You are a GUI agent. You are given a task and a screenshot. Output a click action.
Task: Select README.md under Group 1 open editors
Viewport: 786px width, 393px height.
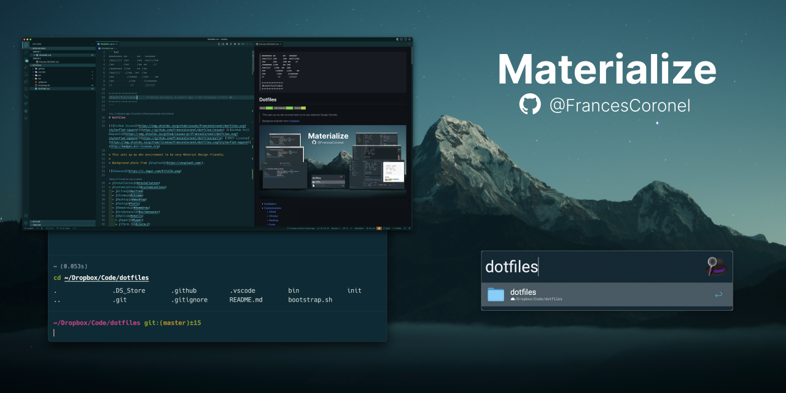tap(62, 55)
